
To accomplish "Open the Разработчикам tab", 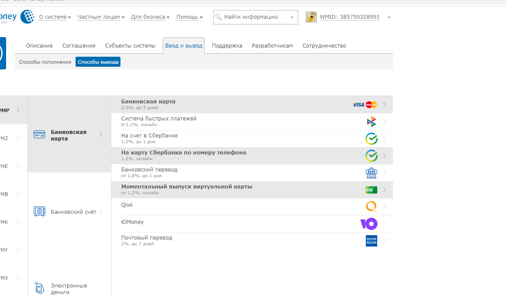I will 272,46.
